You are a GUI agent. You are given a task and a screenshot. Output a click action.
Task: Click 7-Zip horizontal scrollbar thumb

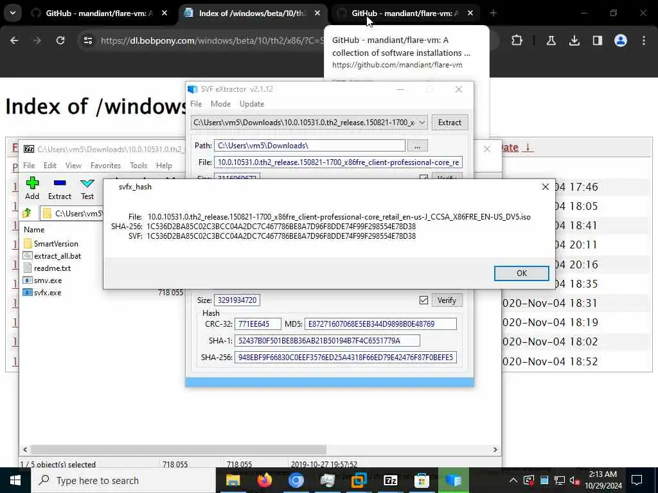point(179,449)
